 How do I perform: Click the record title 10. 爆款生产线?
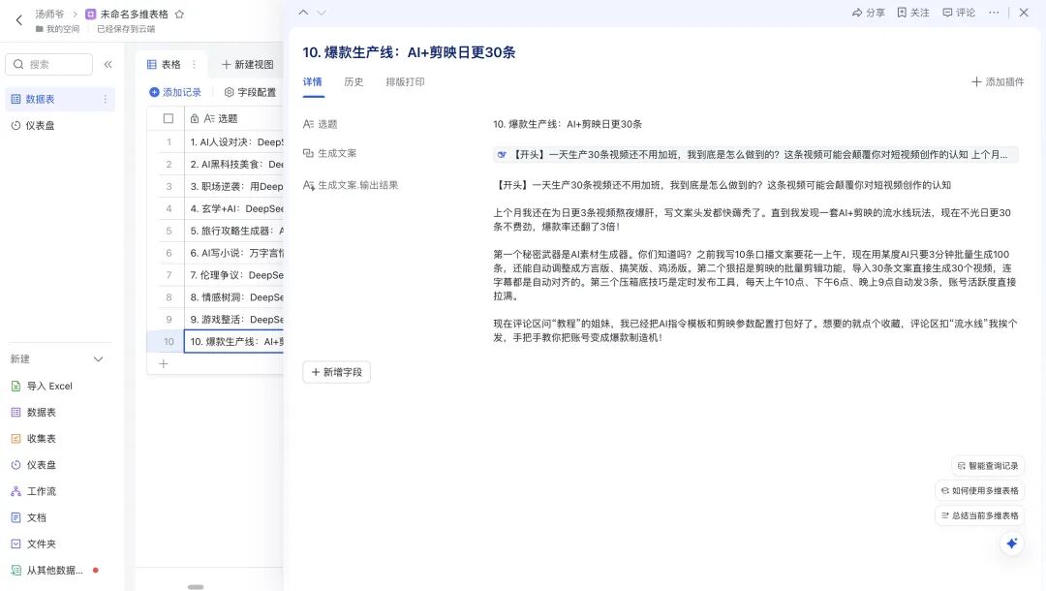409,52
